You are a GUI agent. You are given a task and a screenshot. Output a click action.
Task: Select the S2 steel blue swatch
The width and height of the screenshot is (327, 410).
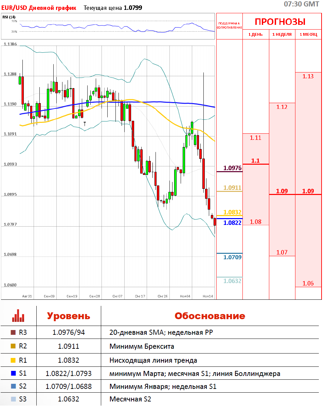pyautogui.click(x=13, y=386)
